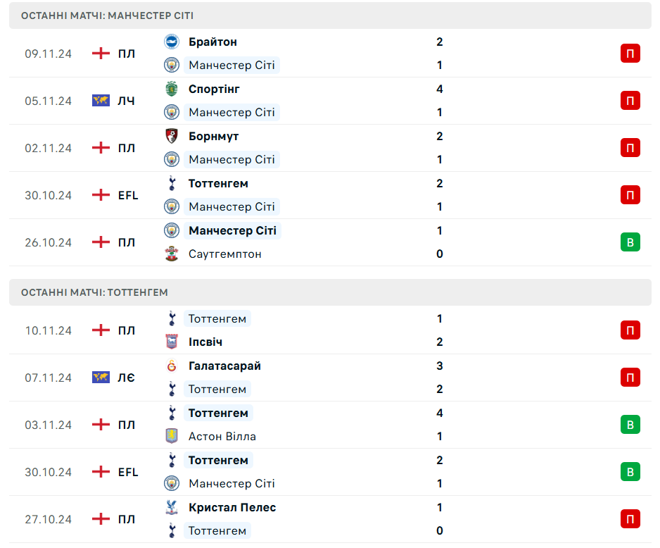Open the Спортінг team link
660x548 pixels.
214,89
